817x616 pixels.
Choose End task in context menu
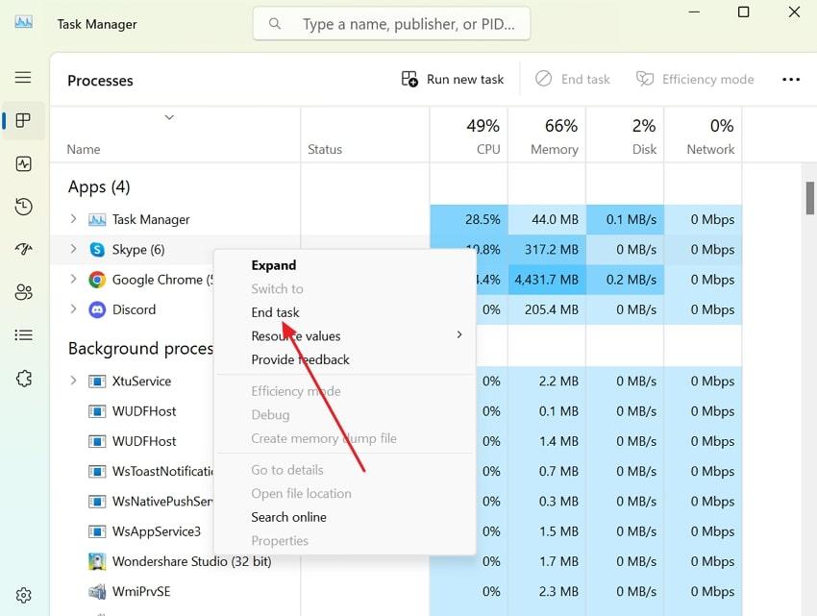[275, 312]
